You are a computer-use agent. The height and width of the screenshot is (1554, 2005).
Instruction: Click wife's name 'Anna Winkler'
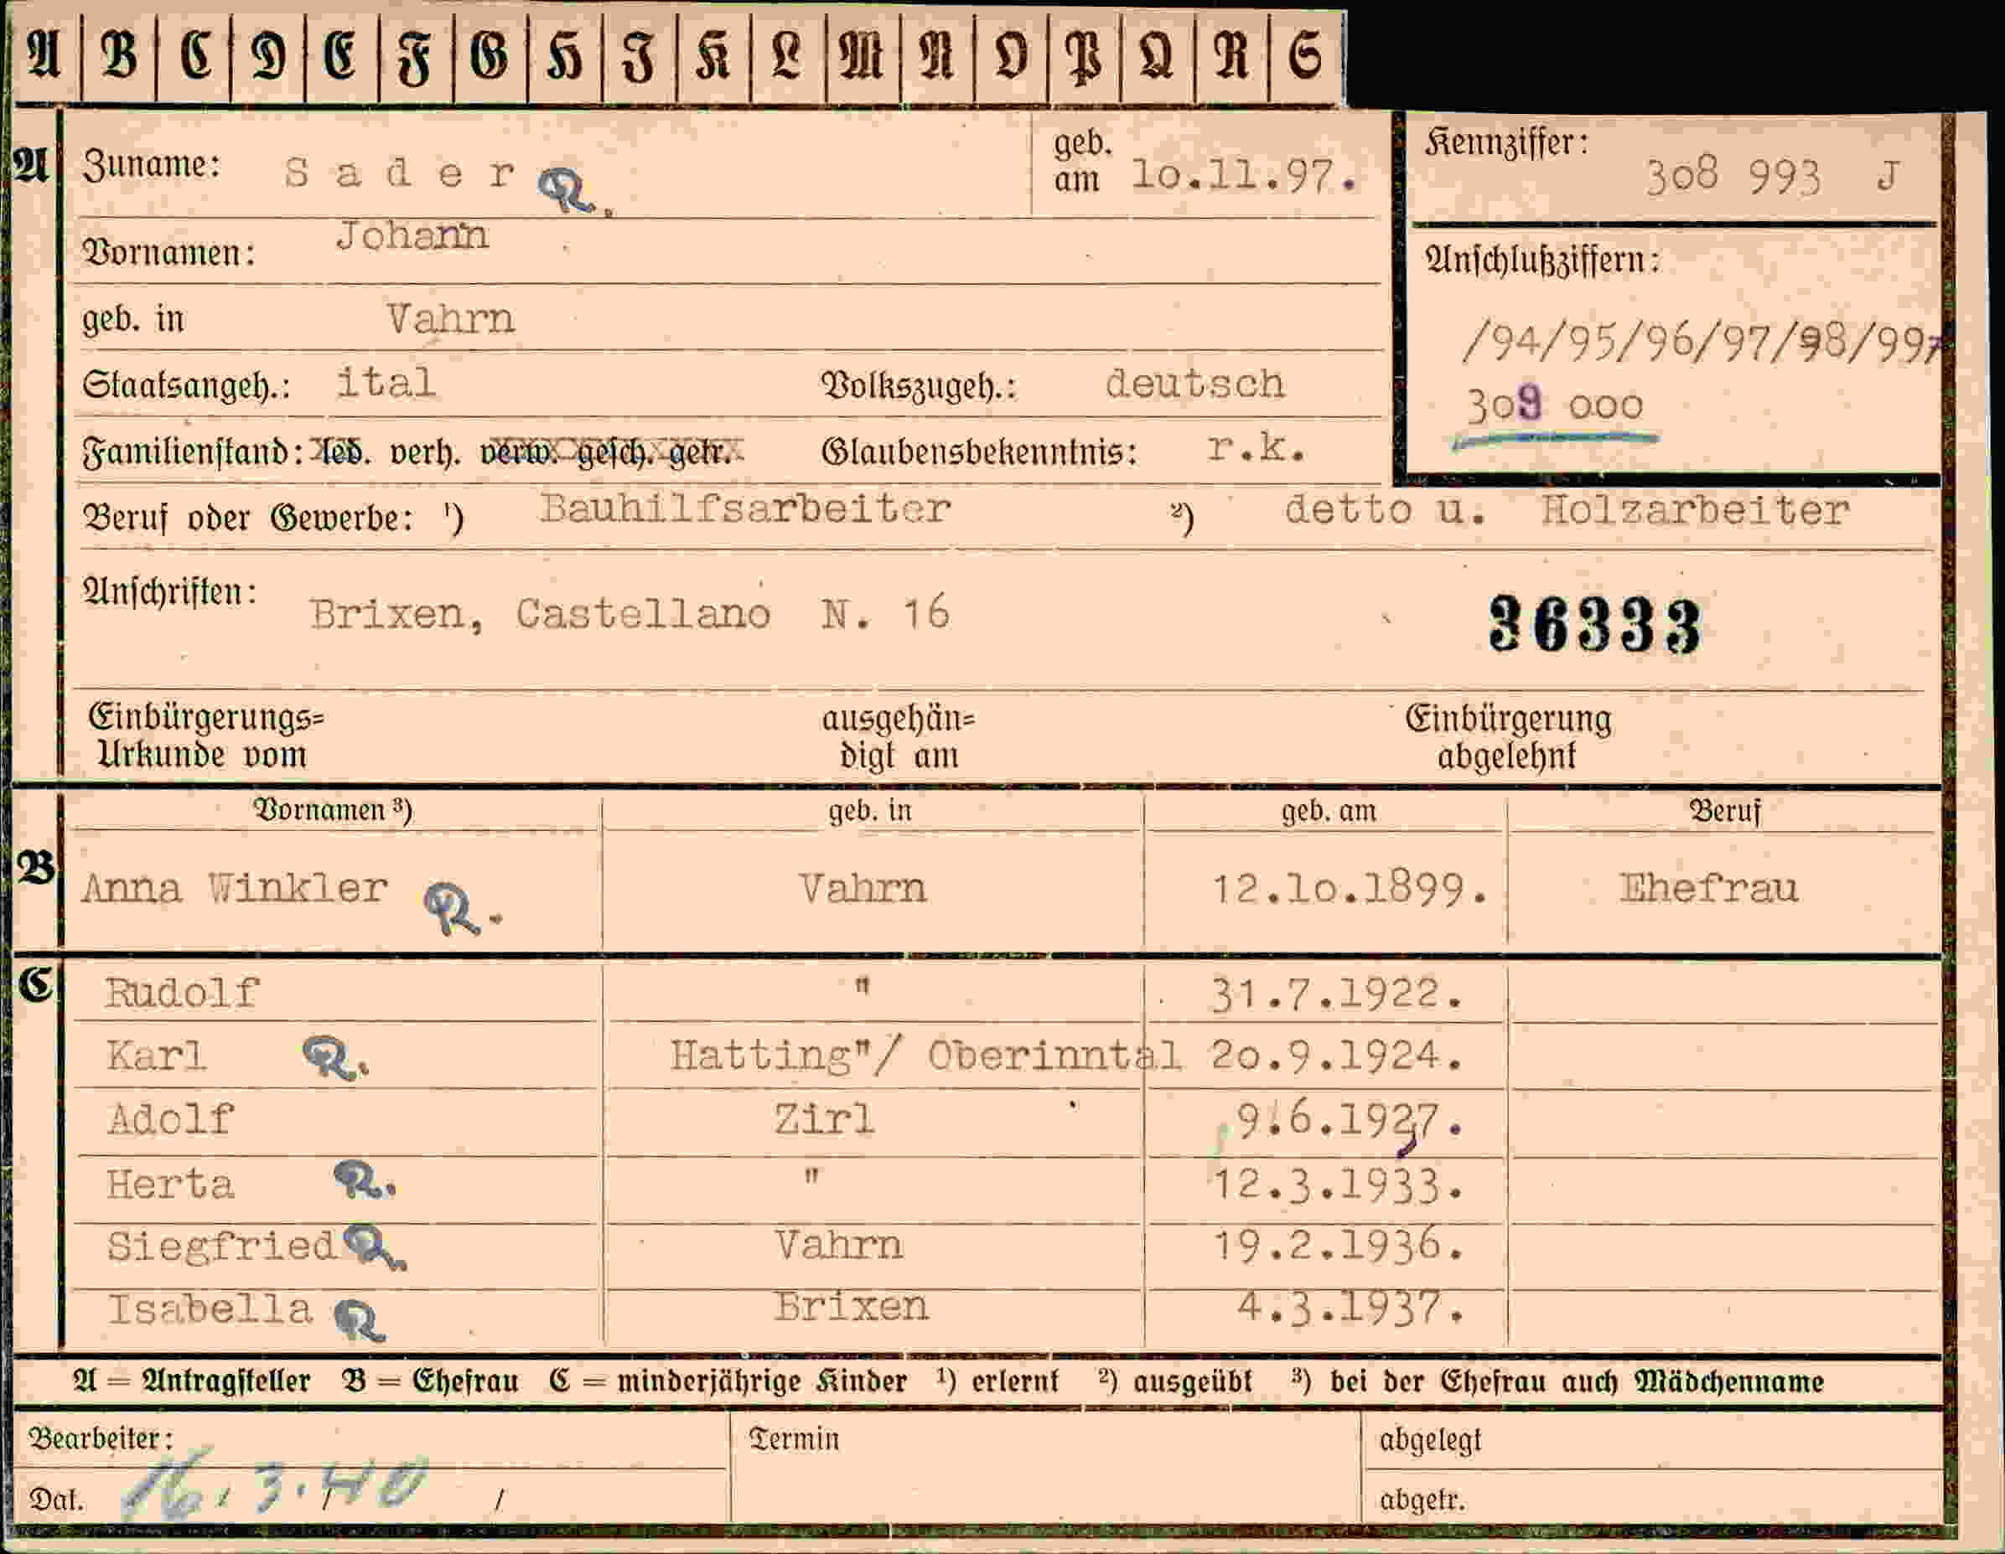click(x=234, y=888)
